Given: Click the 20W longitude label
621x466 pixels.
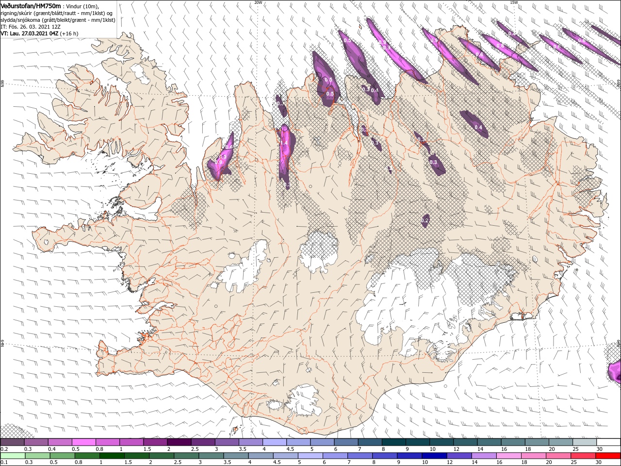Looking at the screenshot, I should [x=258, y=2].
